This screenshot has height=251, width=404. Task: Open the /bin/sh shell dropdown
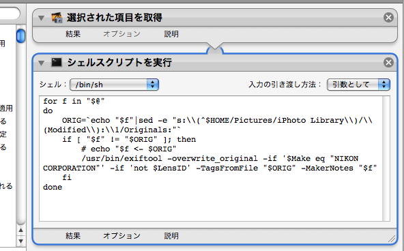(114, 85)
